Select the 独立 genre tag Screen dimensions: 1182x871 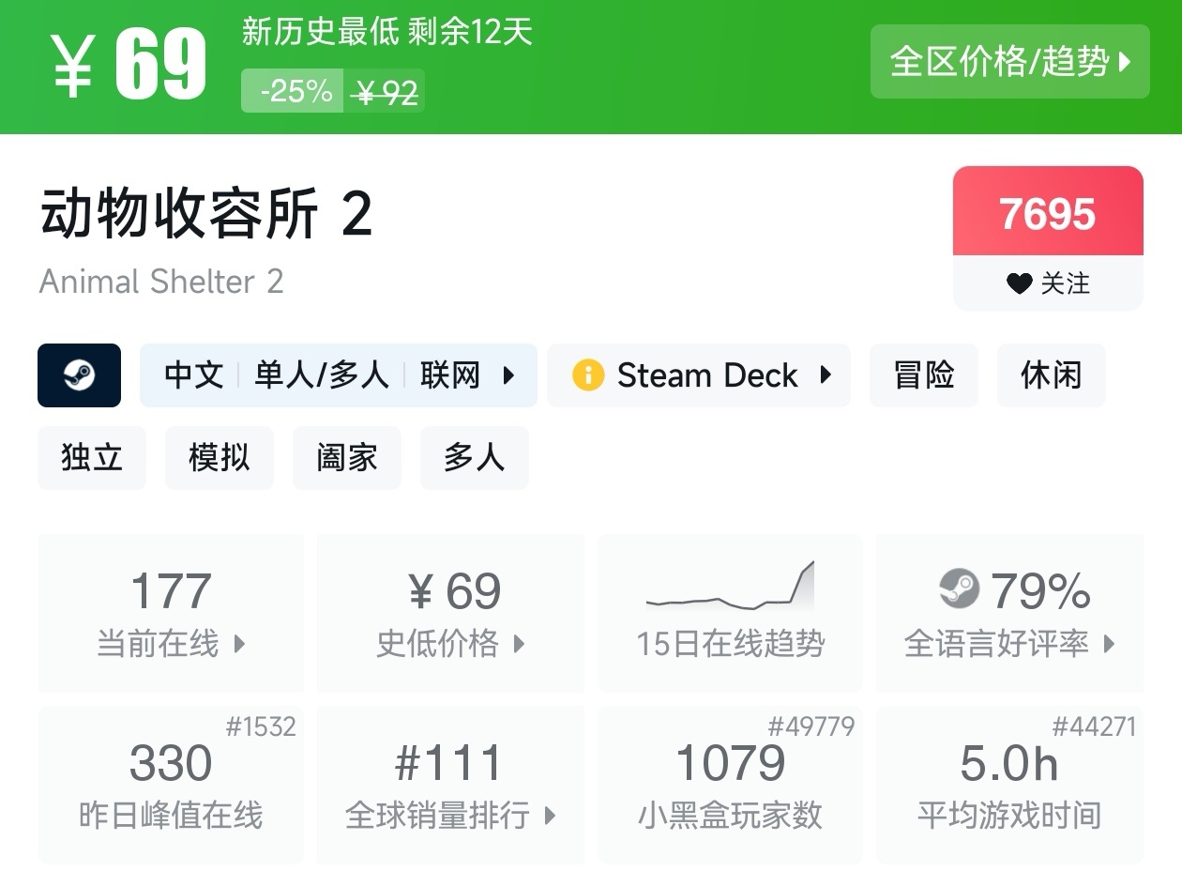pyautogui.click(x=92, y=458)
